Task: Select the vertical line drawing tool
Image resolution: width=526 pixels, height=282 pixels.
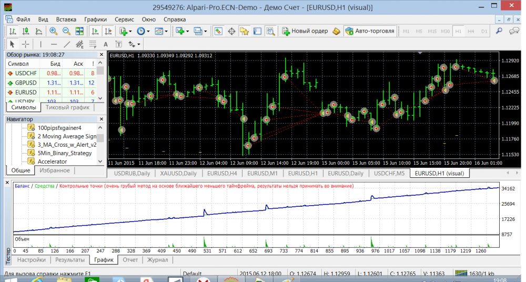Action: (41, 44)
